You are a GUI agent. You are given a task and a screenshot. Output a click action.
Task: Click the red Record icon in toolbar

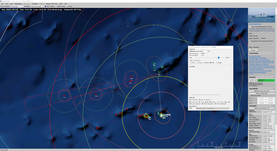pyautogui.click(x=67, y=6)
